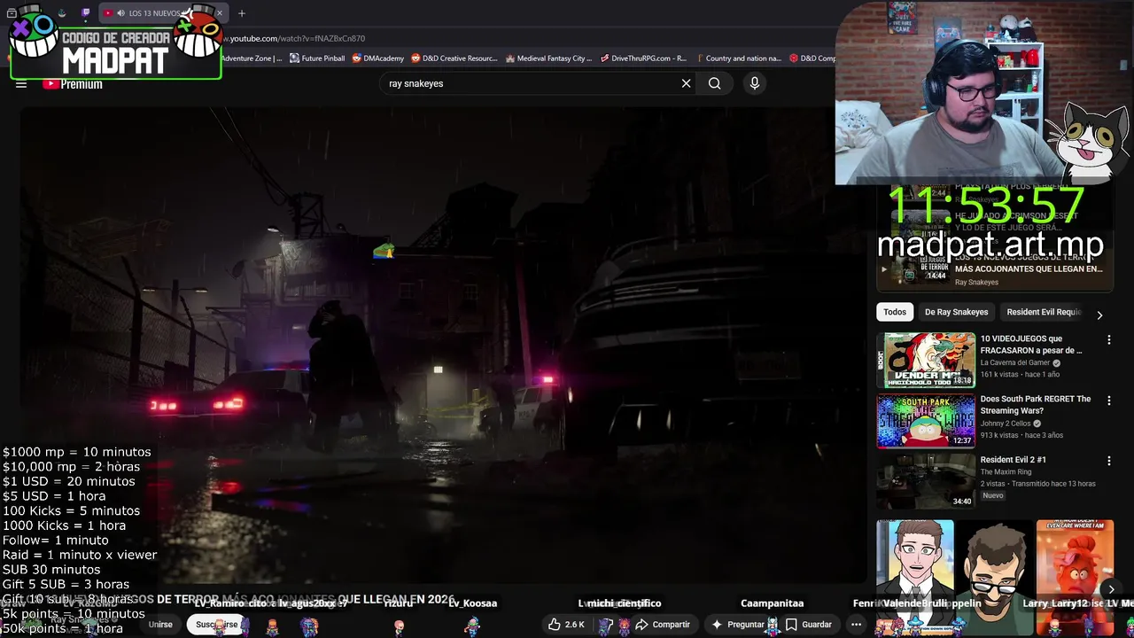Advance the Shorts shelf with next arrow
The width and height of the screenshot is (1134, 638).
1111,589
